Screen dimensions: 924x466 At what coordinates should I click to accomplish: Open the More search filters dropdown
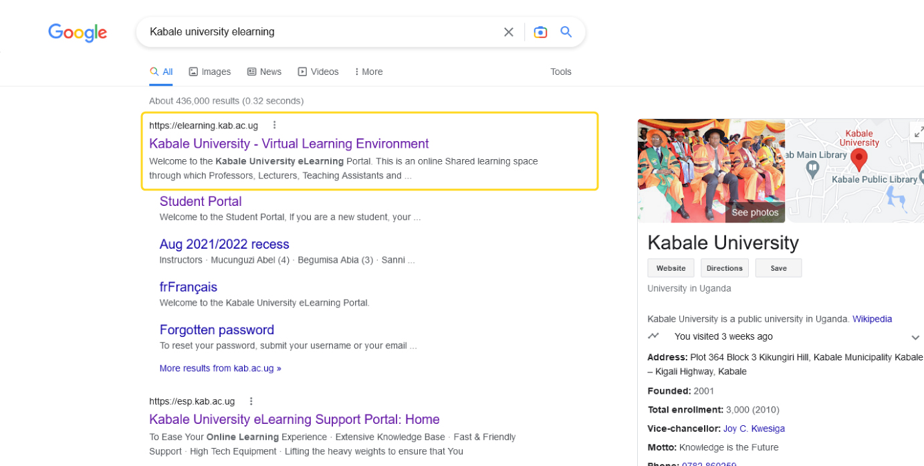(368, 72)
